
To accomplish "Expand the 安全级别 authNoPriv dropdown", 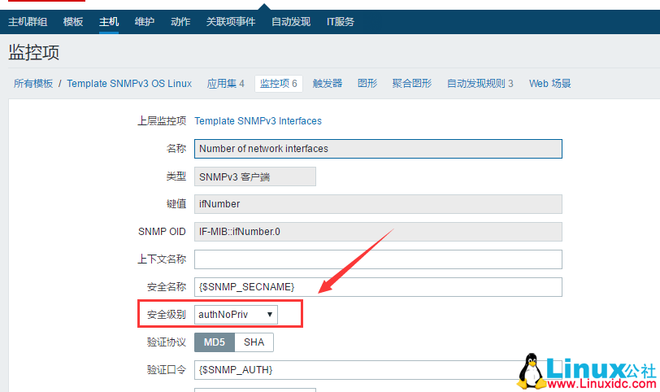I will click(236, 315).
